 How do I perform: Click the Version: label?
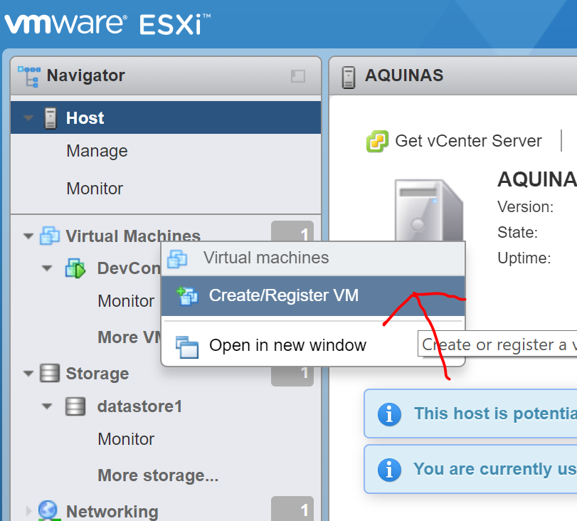[x=526, y=207]
